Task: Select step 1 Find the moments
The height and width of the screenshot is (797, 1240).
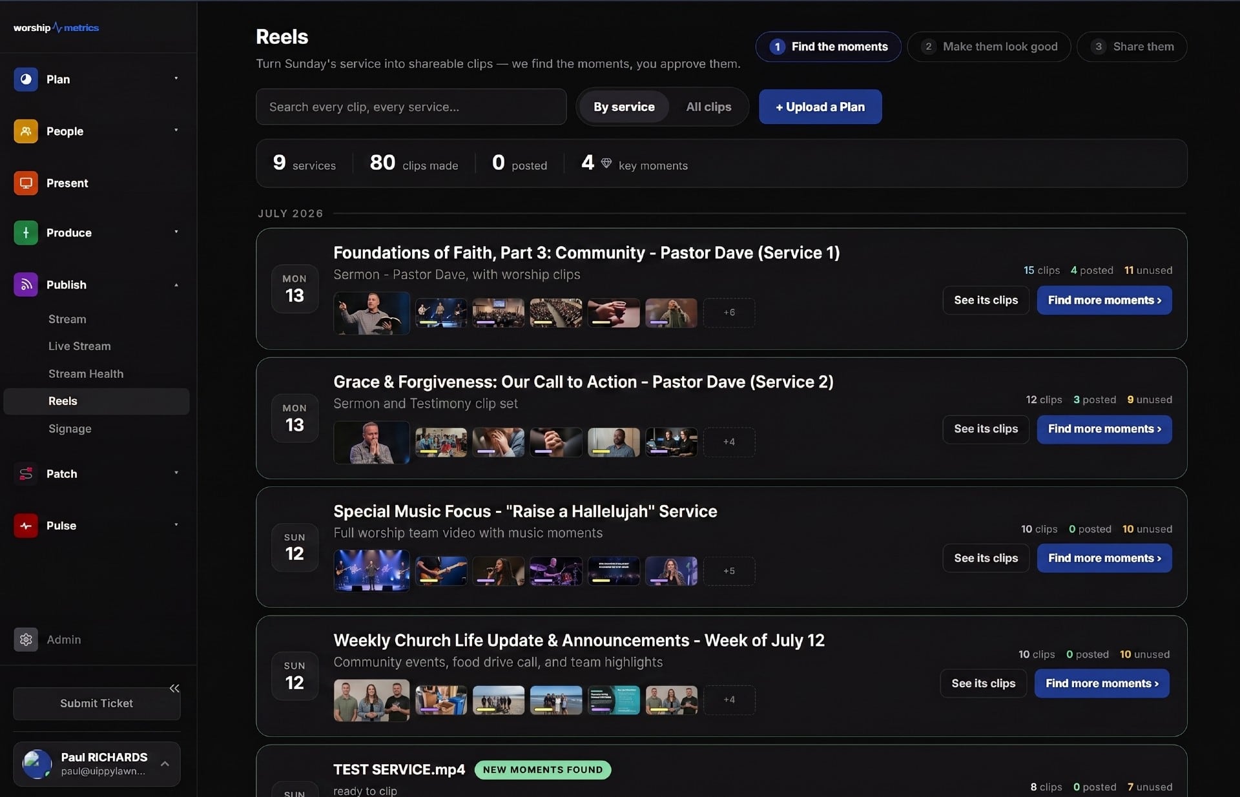Action: click(828, 47)
